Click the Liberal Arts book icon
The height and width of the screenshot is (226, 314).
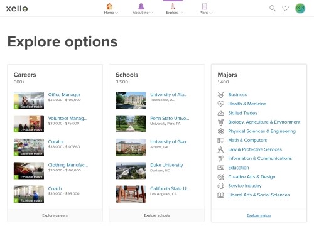tap(220, 195)
